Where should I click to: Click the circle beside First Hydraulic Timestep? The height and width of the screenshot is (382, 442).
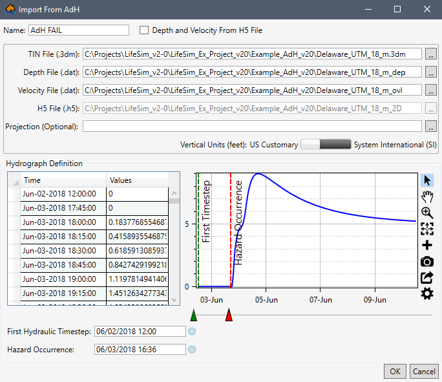point(192,331)
